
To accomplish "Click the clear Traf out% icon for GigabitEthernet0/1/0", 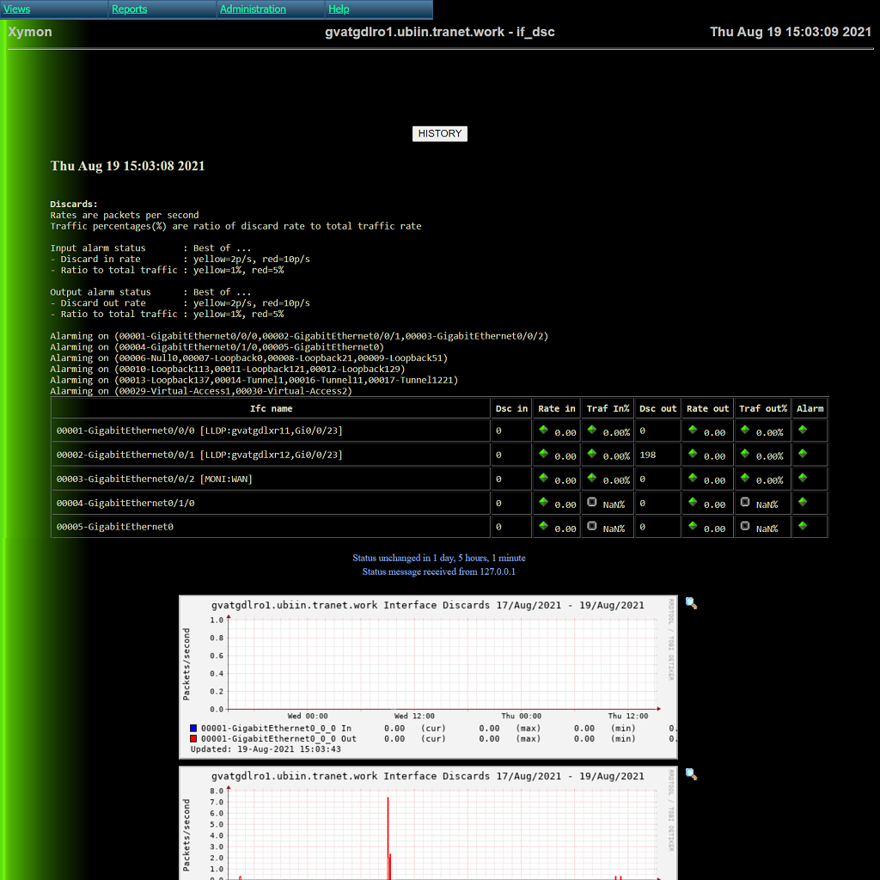I will pos(744,502).
